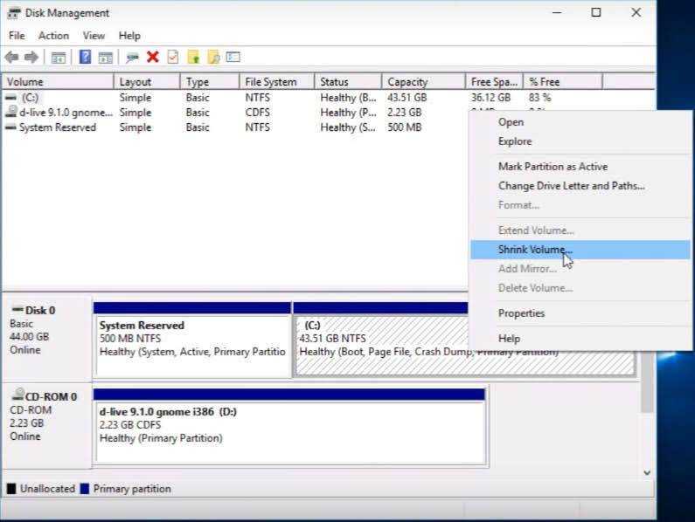Screen dimensions: 695x522
Task: Click the 43.51 GB capacity cell
Action: pos(407,98)
